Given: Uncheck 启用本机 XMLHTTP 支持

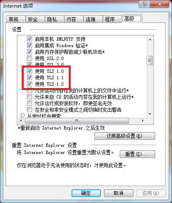Looking at the screenshot, I should [29, 39].
